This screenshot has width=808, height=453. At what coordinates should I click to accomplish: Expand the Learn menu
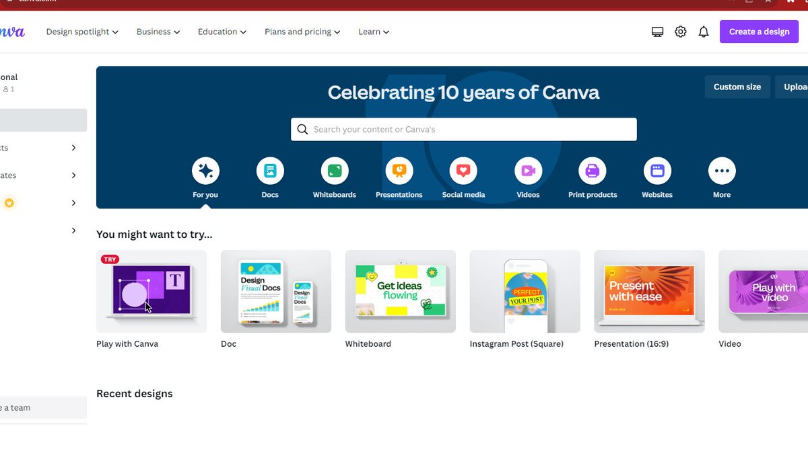click(374, 32)
